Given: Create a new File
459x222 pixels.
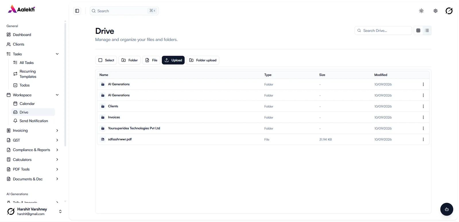Looking at the screenshot, I should click(151, 60).
